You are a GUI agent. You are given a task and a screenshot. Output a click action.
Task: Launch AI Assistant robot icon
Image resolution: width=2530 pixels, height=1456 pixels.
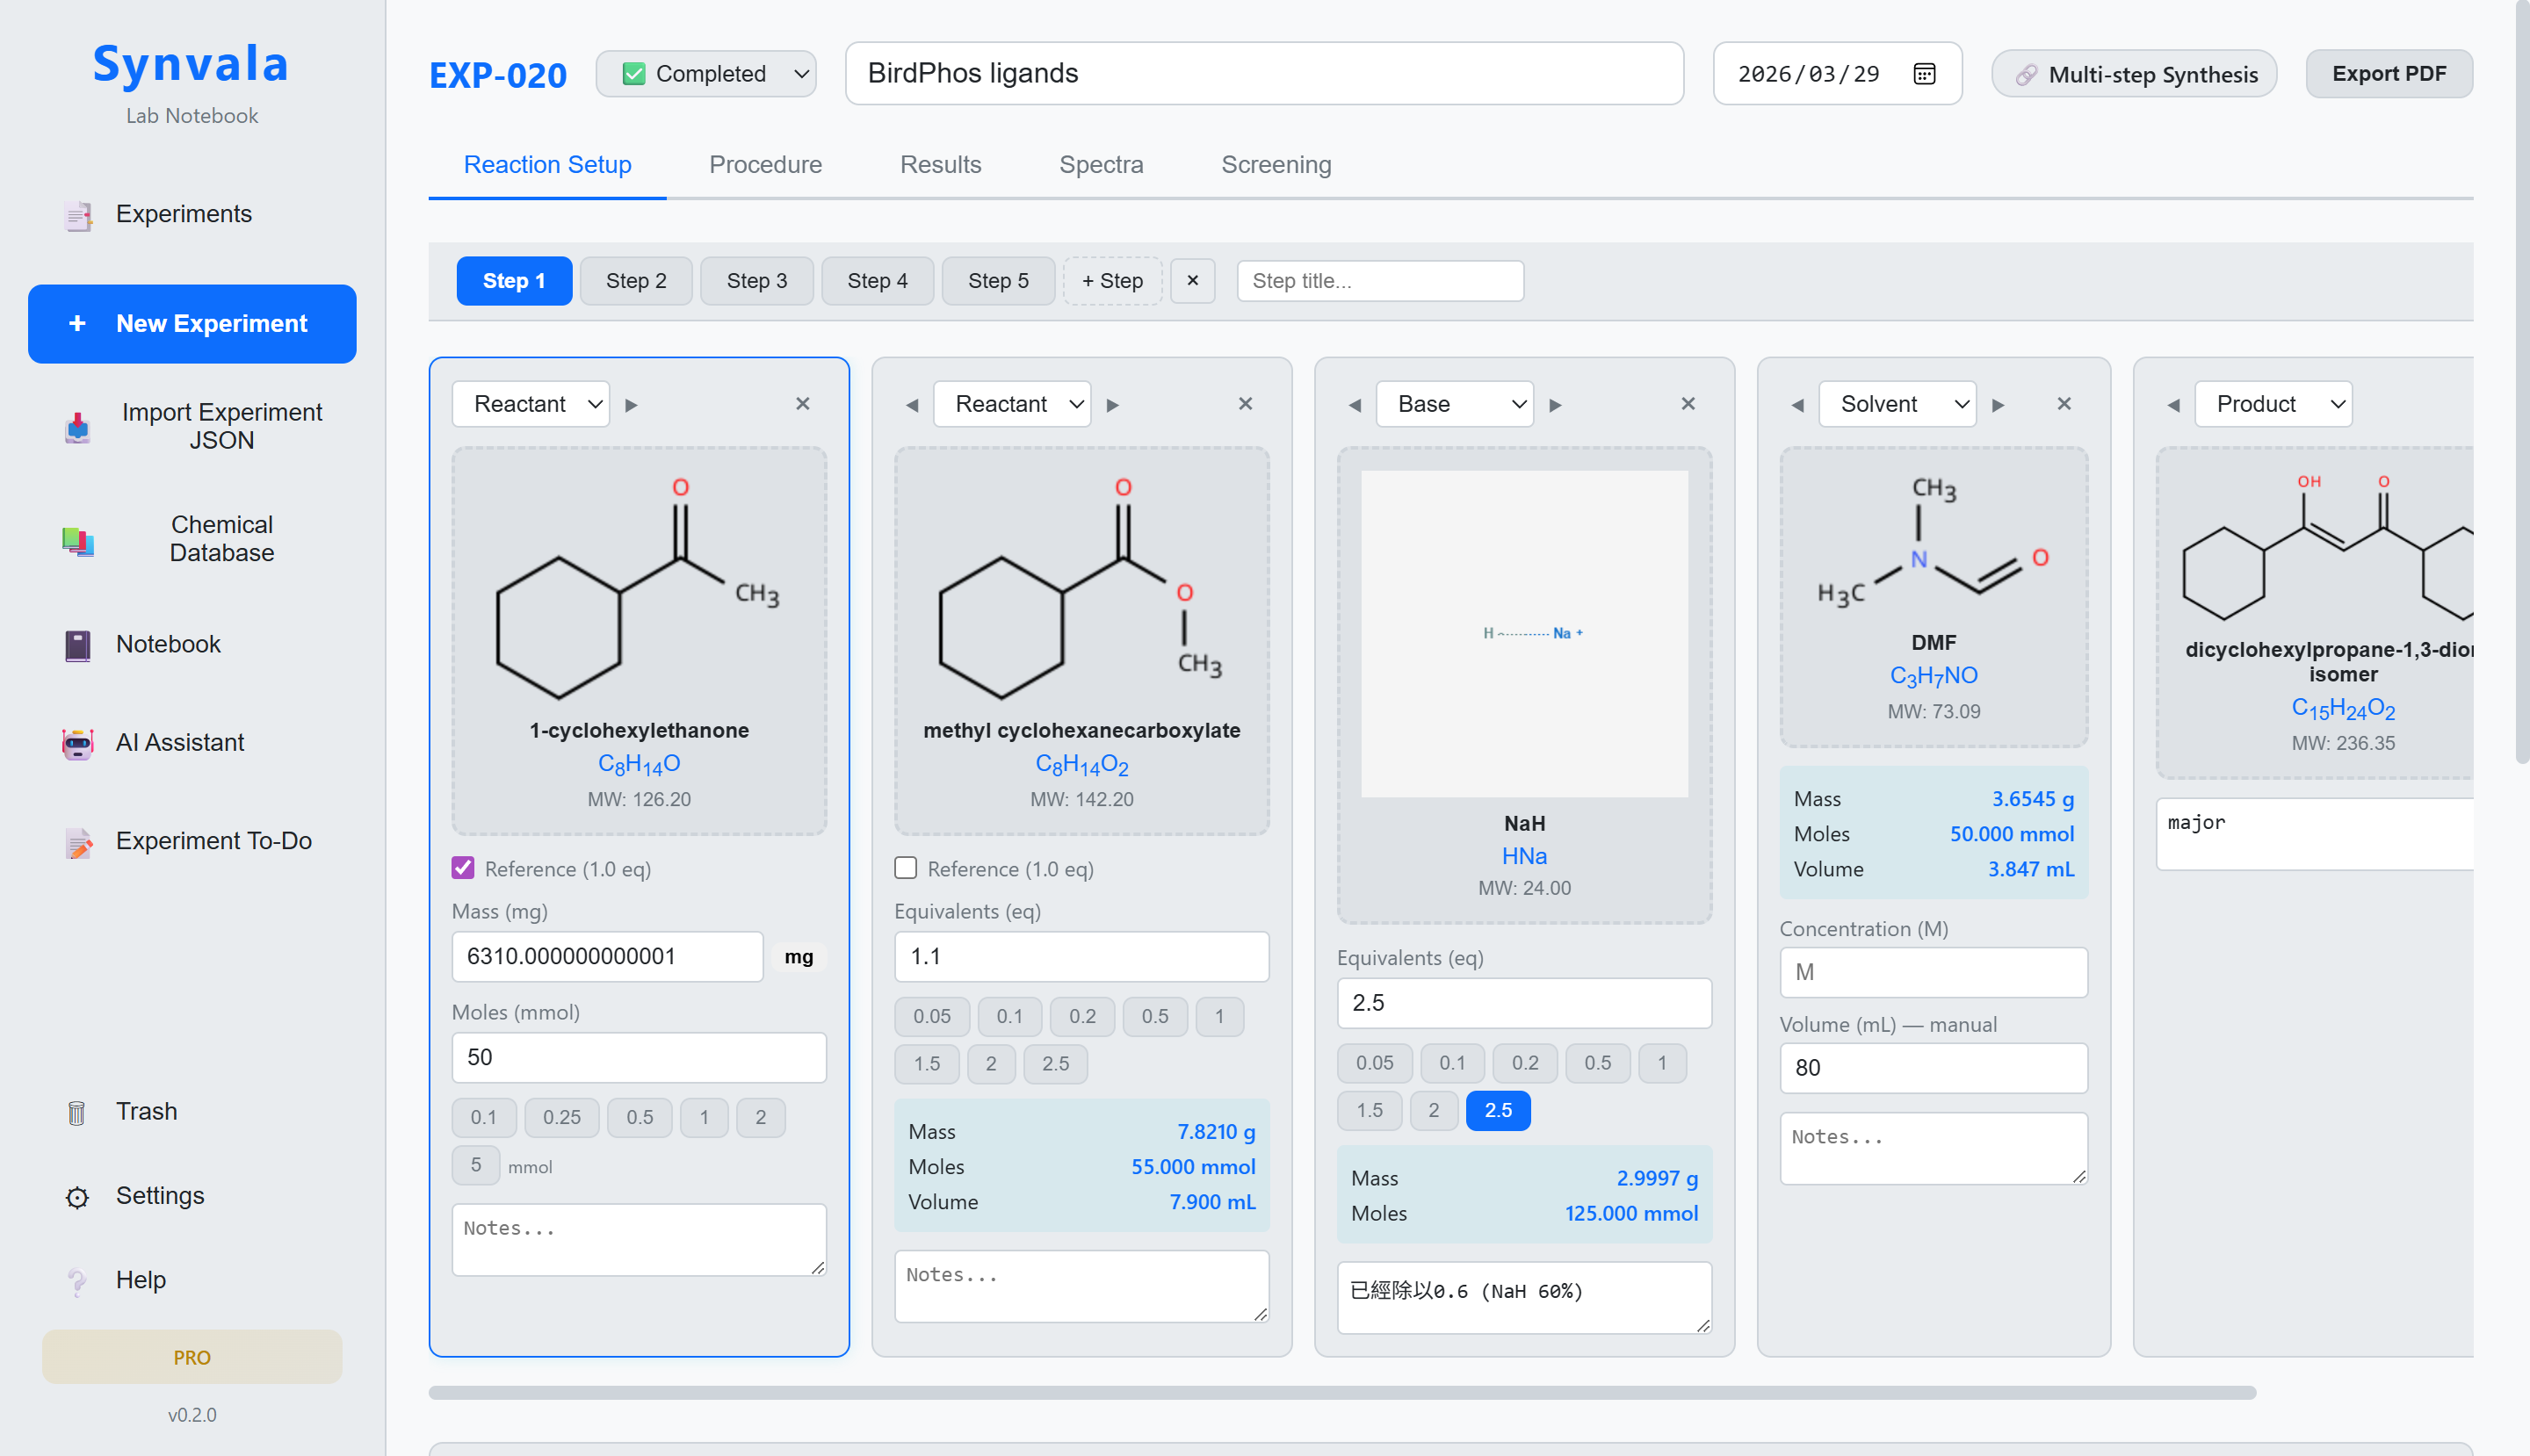pyautogui.click(x=77, y=743)
